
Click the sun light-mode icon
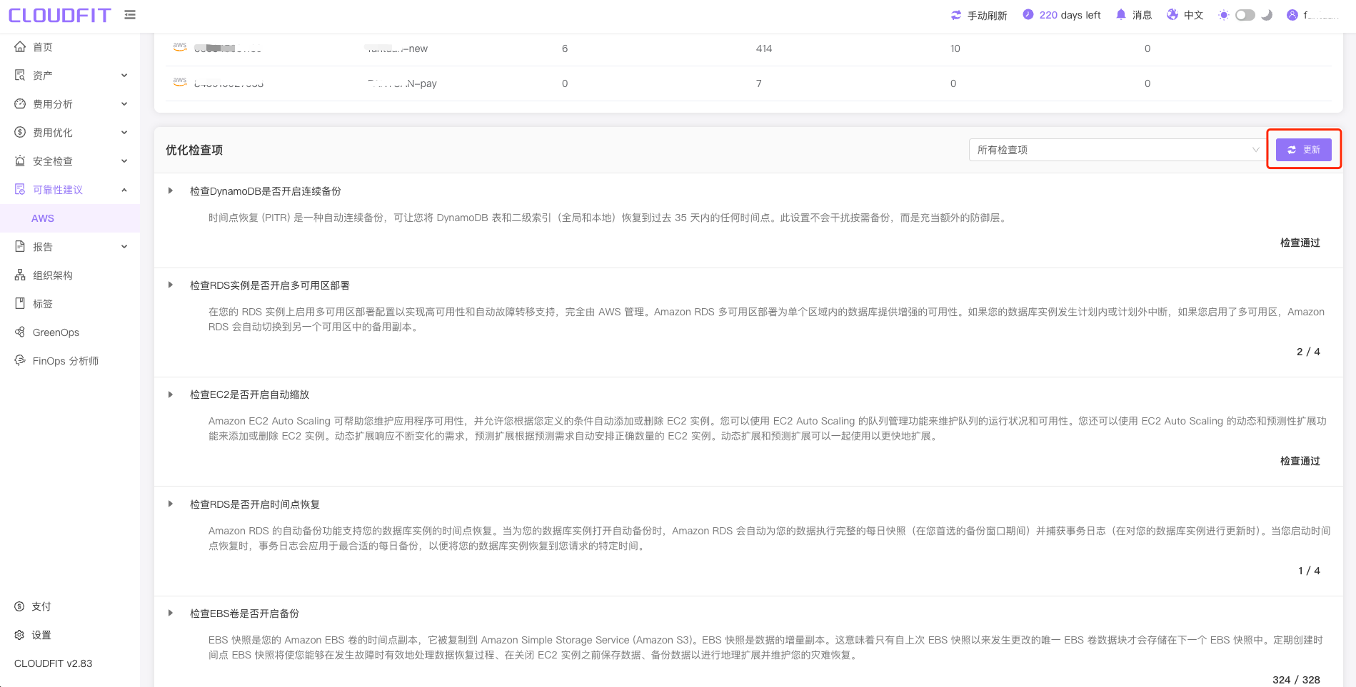tap(1224, 15)
